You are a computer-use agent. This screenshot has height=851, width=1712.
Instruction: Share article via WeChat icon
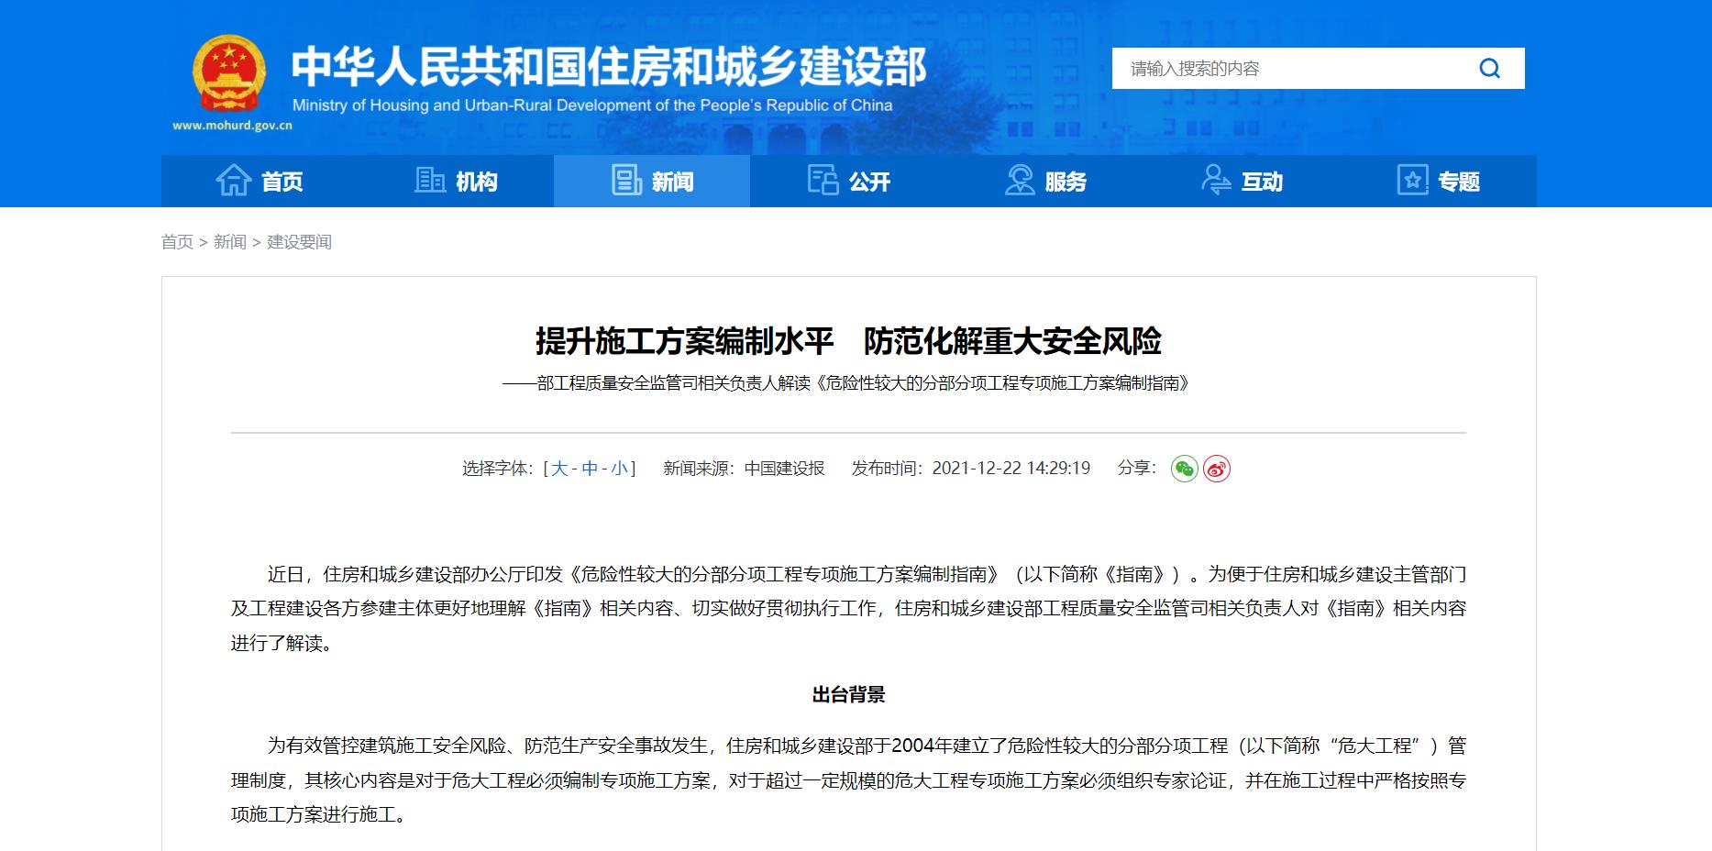pyautogui.click(x=1184, y=469)
